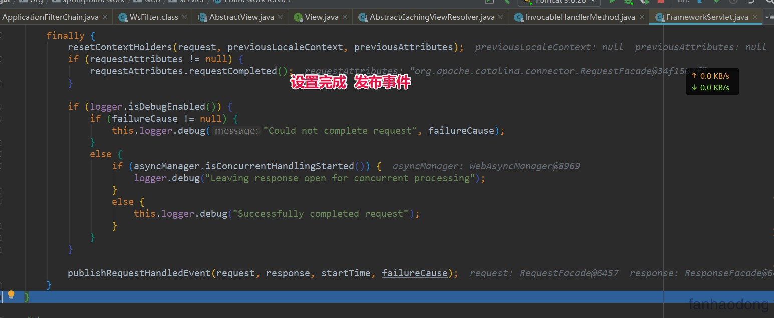Click the green Run button in toolbar
Viewport: 774px width, 318px height.
[612, 1]
